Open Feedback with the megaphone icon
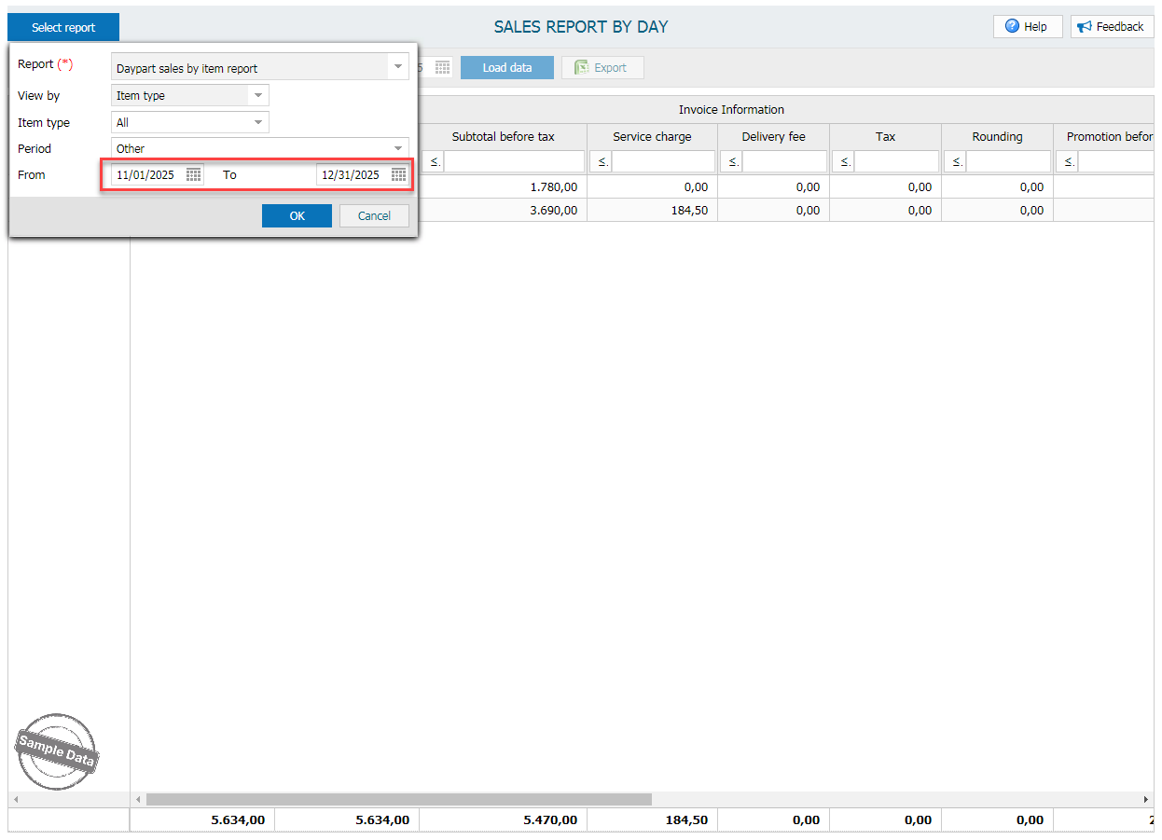1162x840 pixels. pyautogui.click(x=1111, y=27)
